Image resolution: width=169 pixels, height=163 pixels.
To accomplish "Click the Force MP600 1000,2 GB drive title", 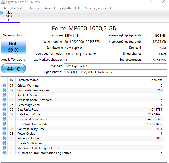I will (x=84, y=28).
